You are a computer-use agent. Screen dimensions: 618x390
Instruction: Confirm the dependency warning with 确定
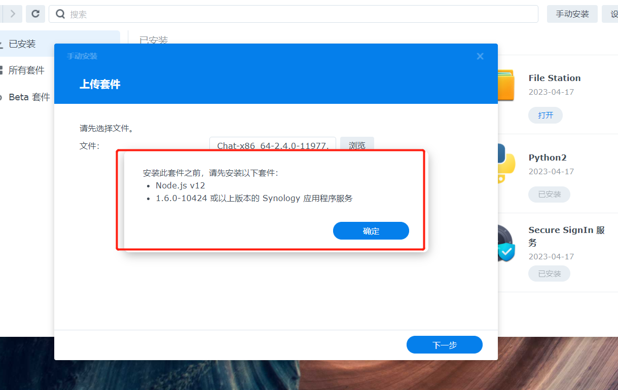371,231
